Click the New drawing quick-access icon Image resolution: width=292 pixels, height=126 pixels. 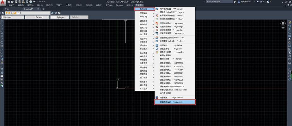[x=9, y=2]
